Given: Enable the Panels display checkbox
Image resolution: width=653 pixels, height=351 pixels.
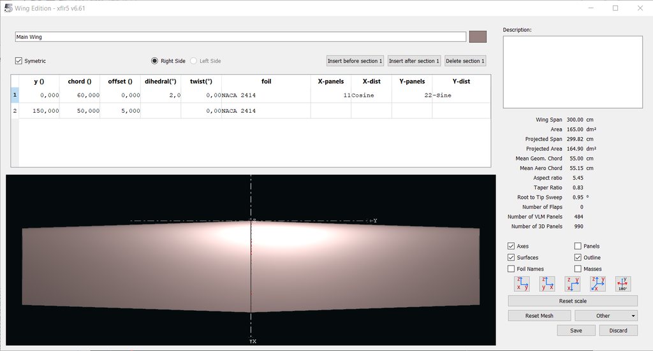Looking at the screenshot, I should pyautogui.click(x=578, y=246).
